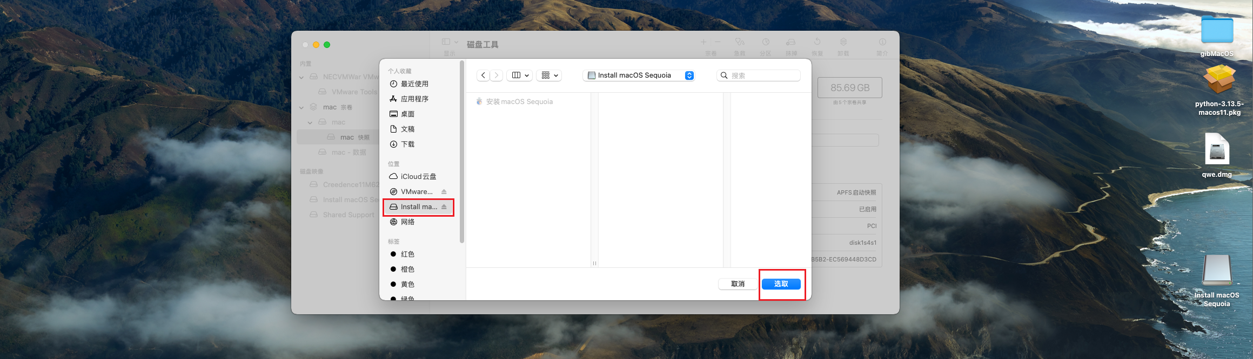Select Install macOS Se... disk image in Disk Utility
This screenshot has height=359, width=1253.
(x=345, y=200)
